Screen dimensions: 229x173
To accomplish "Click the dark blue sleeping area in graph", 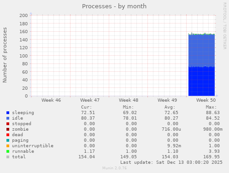I will (x=201, y=81).
